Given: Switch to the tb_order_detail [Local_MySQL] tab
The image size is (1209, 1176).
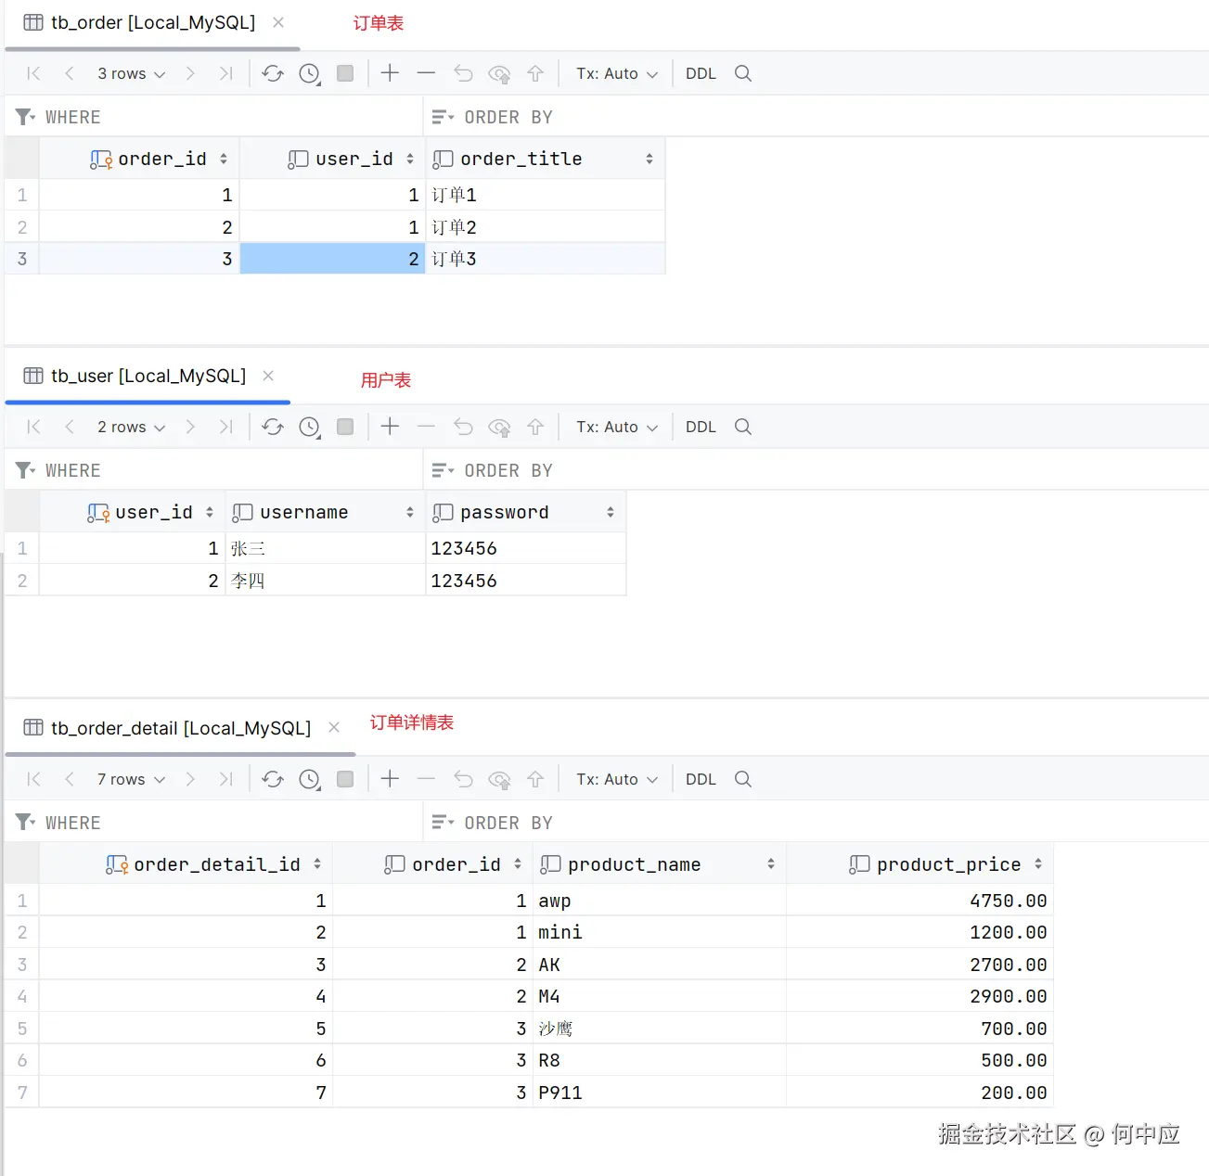Looking at the screenshot, I should pos(181,728).
